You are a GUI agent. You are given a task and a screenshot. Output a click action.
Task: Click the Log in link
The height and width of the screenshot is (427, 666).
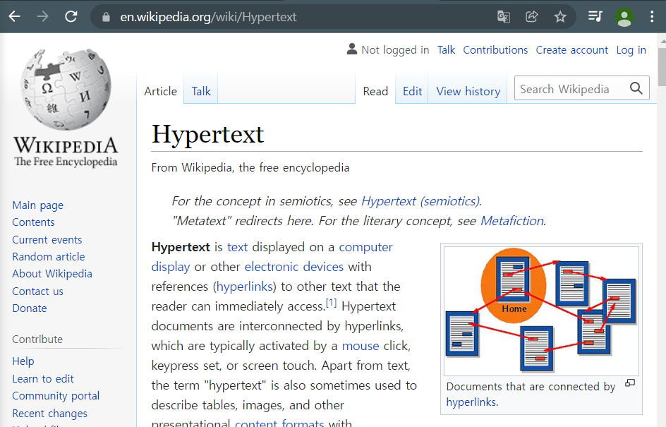coord(631,49)
